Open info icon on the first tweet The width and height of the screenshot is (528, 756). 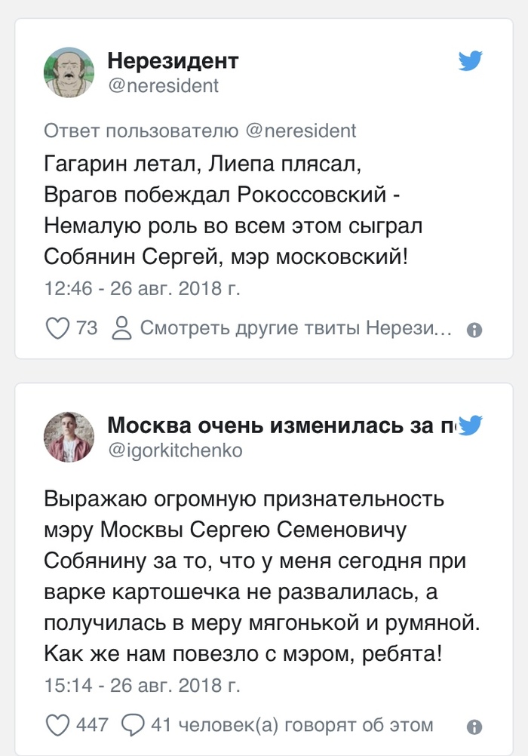pos(474,330)
